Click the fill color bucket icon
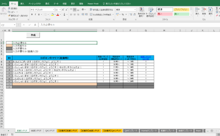 (x=52, y=14)
